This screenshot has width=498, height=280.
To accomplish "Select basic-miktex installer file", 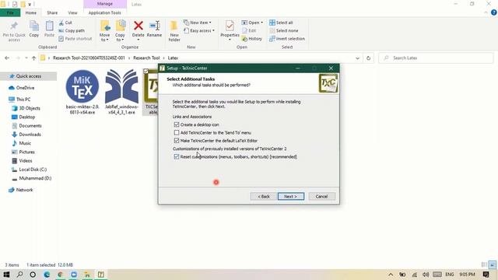I will [x=82, y=92].
